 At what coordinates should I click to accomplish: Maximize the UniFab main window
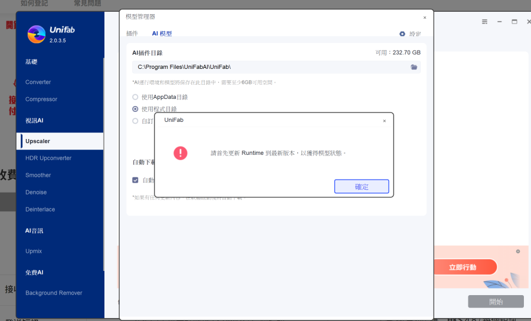[514, 22]
